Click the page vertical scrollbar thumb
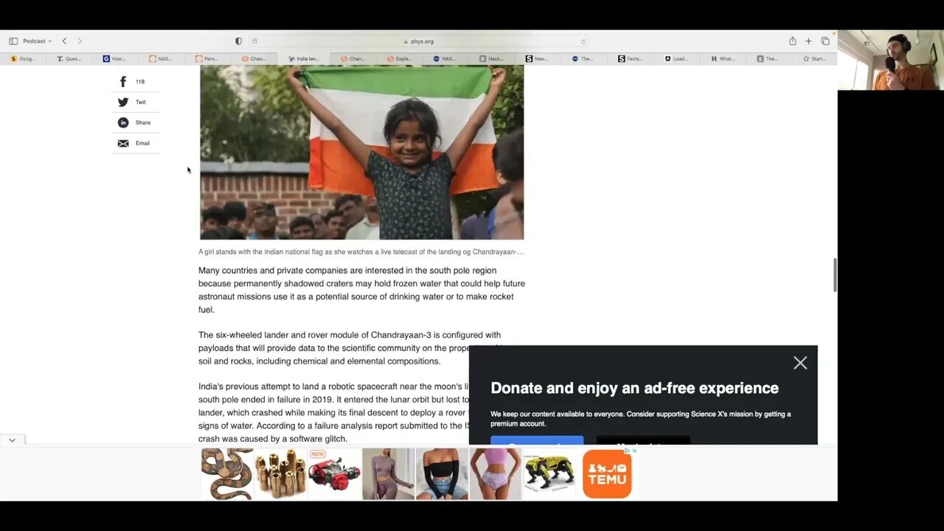This screenshot has width=944, height=531. 835,275
